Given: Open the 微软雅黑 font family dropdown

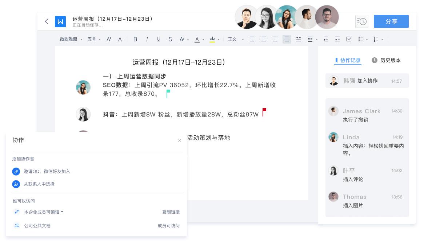Looking at the screenshot, I should pos(71,39).
